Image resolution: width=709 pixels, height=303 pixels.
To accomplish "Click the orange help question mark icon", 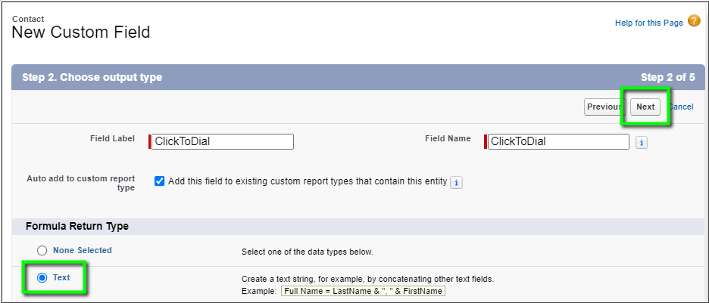I will pos(694,20).
